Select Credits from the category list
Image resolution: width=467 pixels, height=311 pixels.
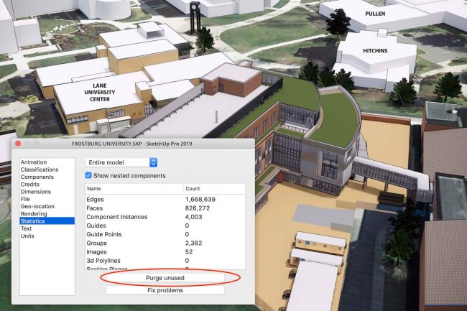click(30, 184)
